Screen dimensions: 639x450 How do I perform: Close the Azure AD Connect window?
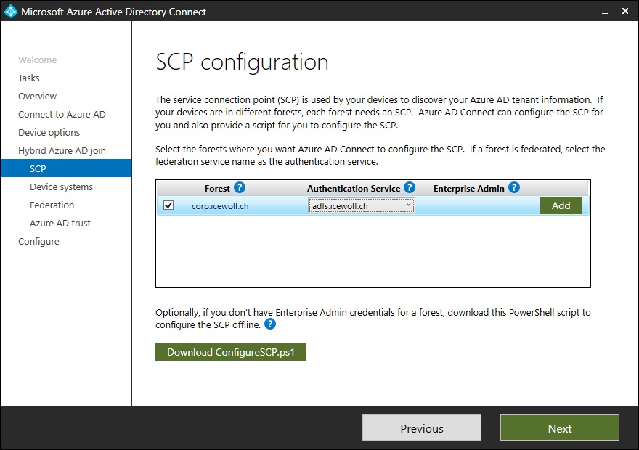pyautogui.click(x=625, y=11)
